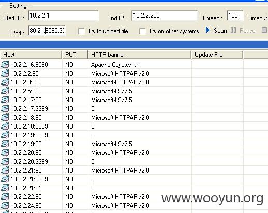The height and width of the screenshot is (213, 268).
Task: Click host icon for 10.2.2.18:3389
Action: [5, 126]
